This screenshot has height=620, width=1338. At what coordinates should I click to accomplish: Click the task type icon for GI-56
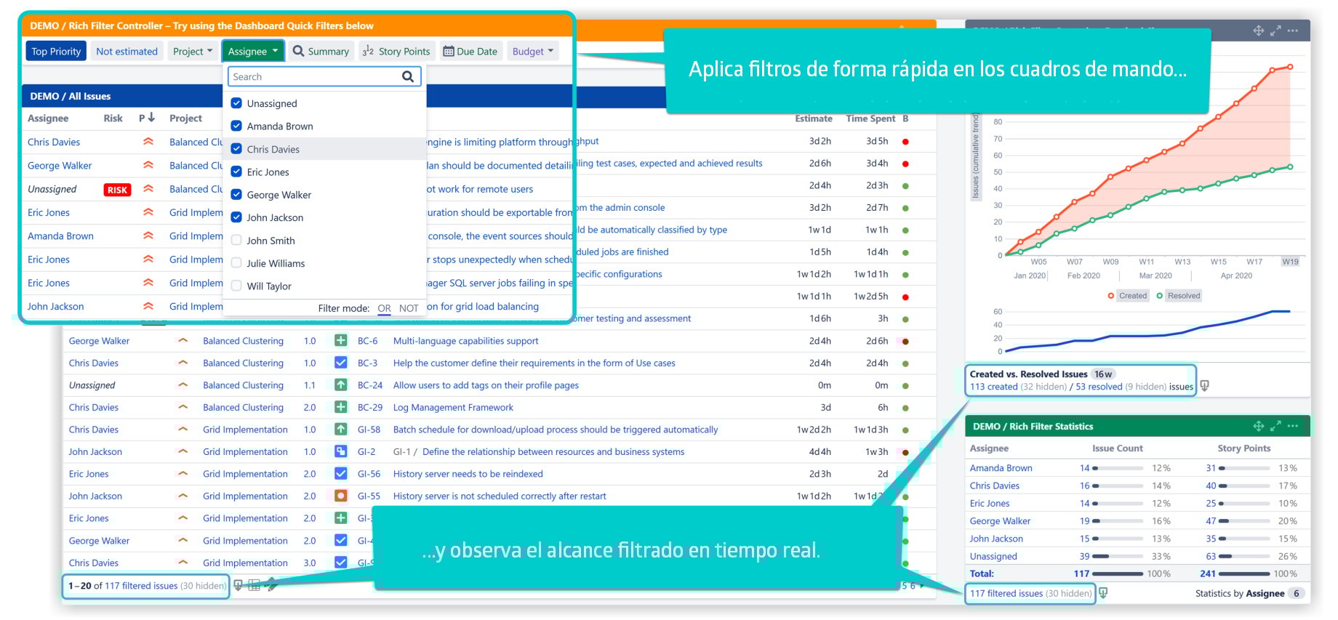(340, 473)
